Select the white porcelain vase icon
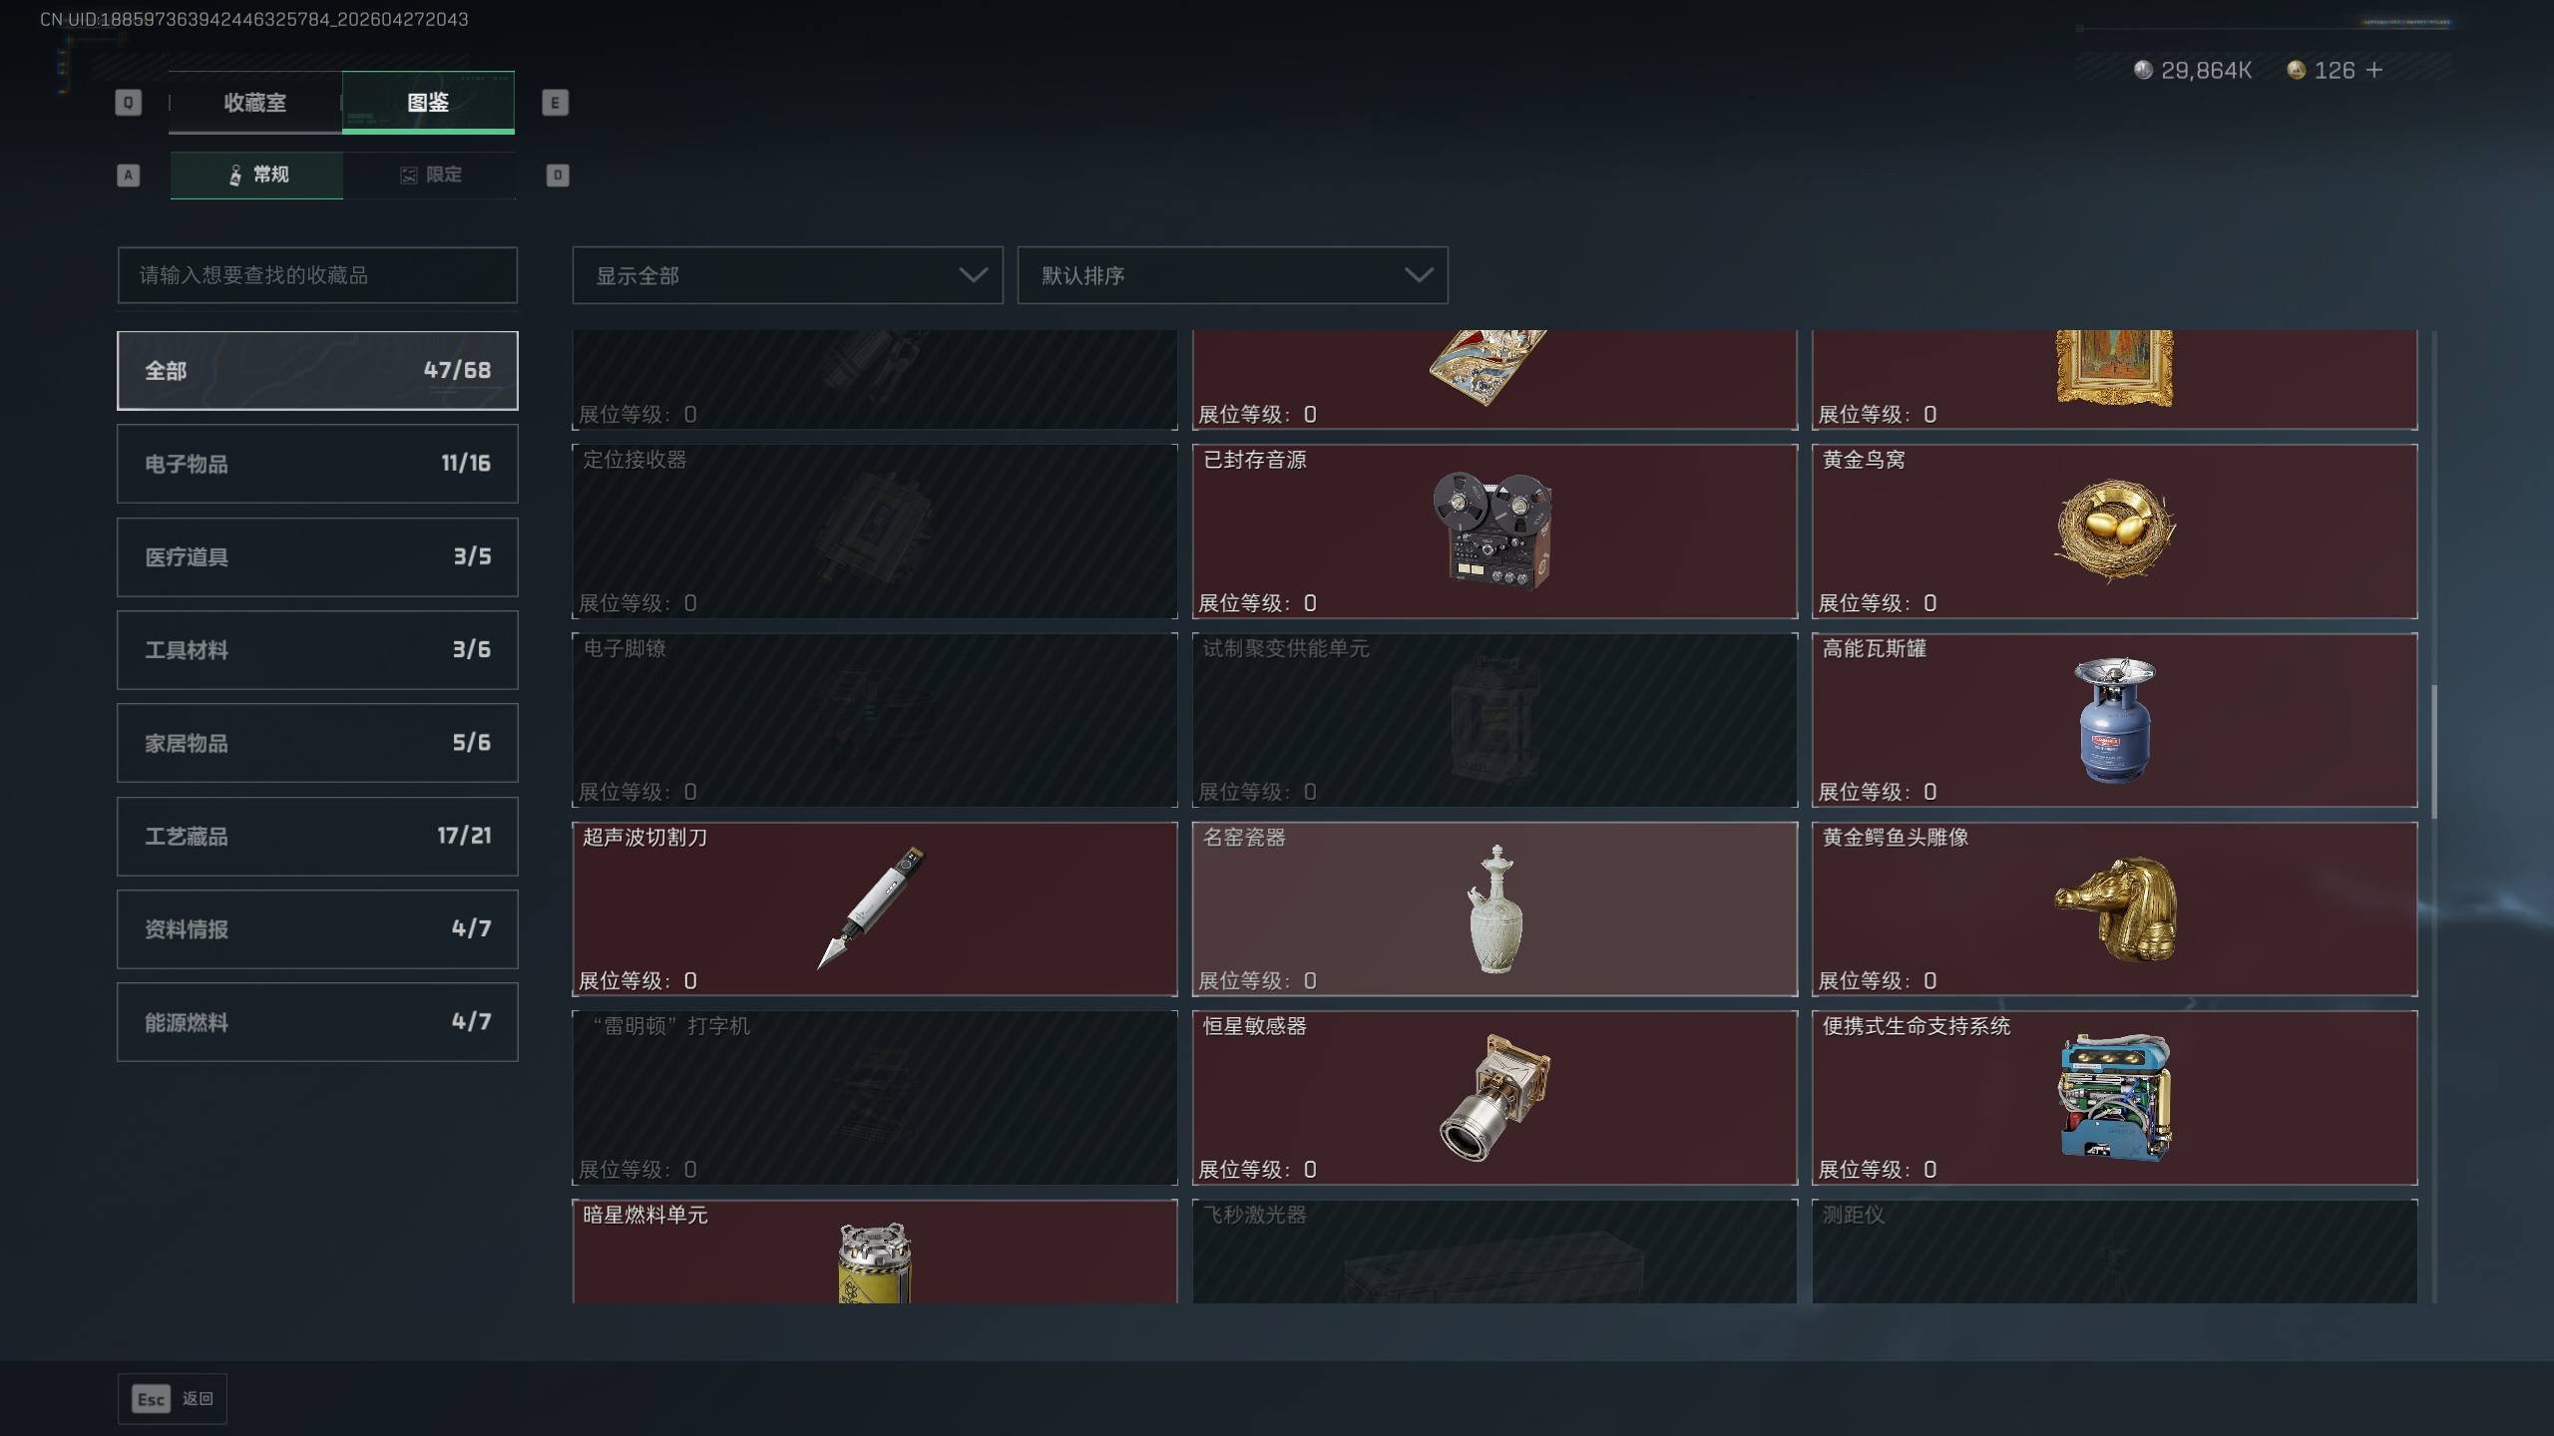2554x1436 pixels. (1494, 908)
